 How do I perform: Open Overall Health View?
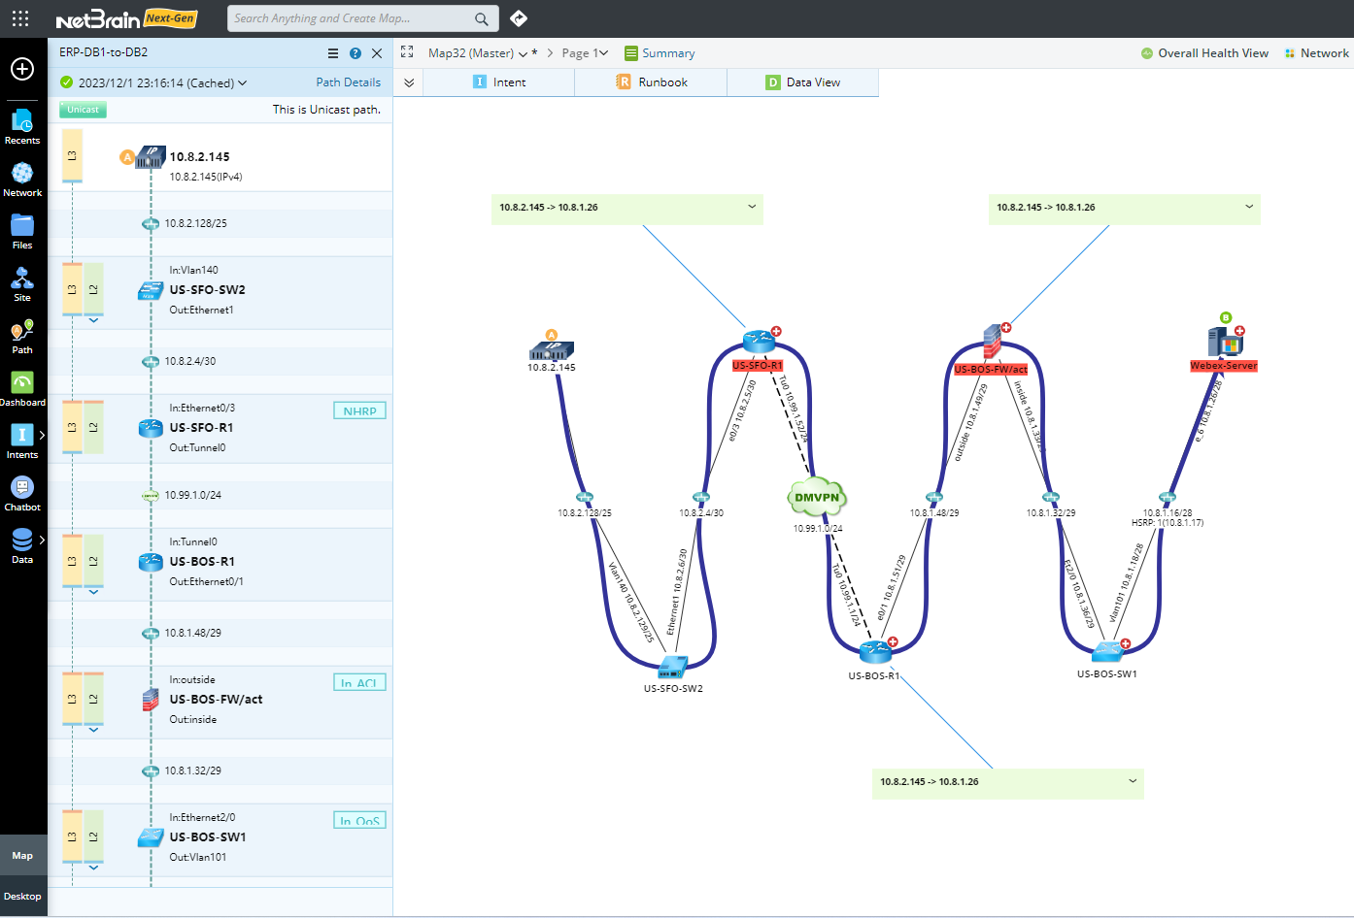[1204, 53]
